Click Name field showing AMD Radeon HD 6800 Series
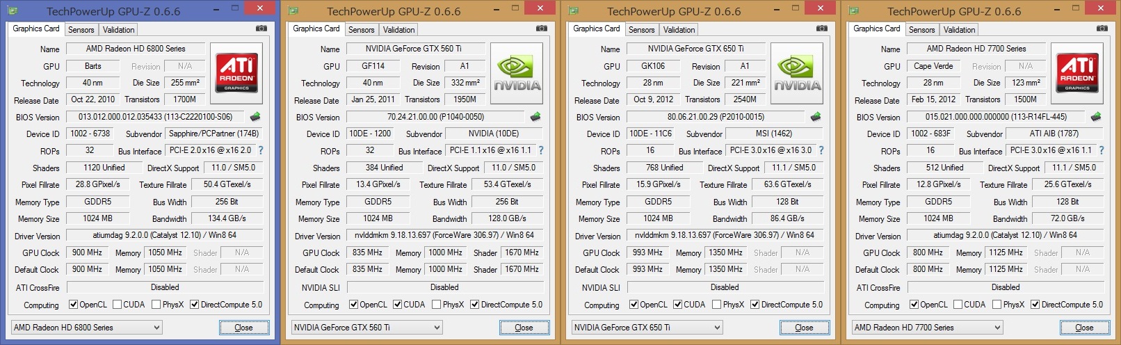Image resolution: width=1121 pixels, height=345 pixels. point(136,49)
